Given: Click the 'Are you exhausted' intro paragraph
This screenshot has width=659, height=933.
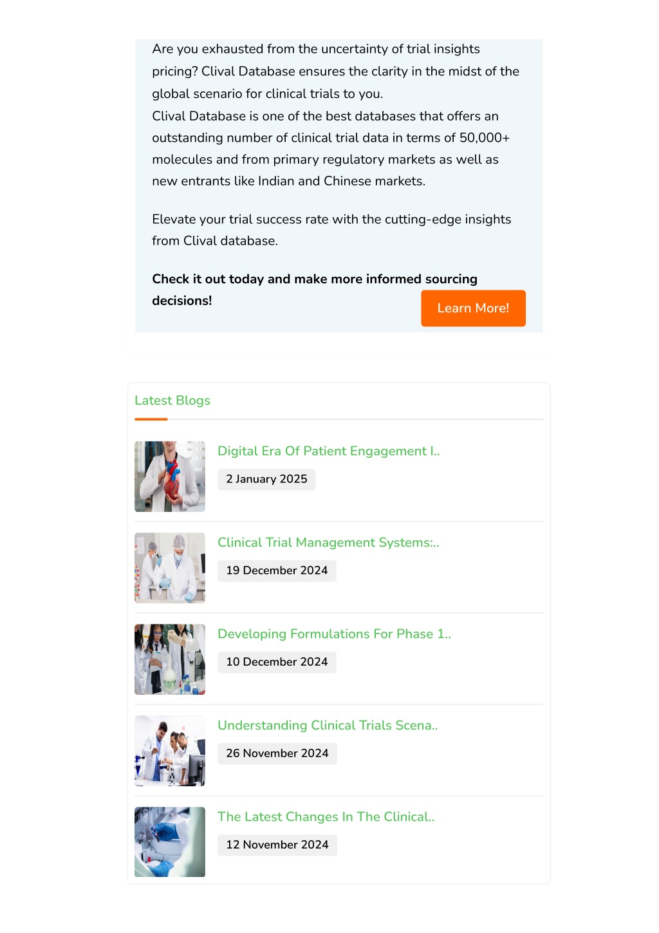Looking at the screenshot, I should click(335, 71).
